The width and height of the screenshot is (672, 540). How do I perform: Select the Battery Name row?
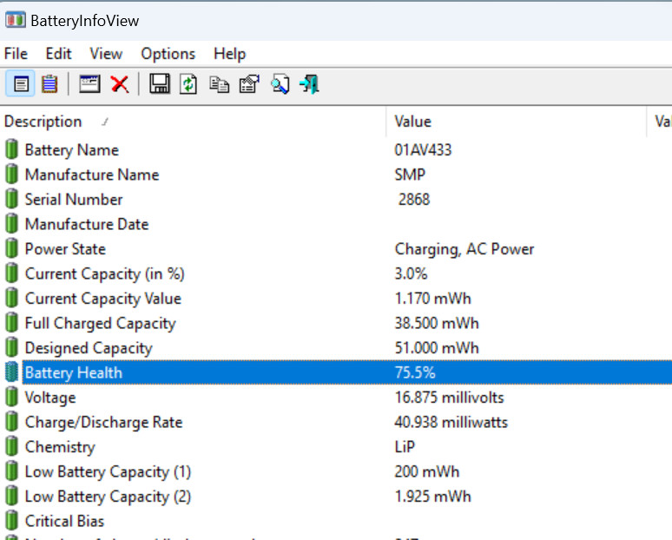click(71, 150)
